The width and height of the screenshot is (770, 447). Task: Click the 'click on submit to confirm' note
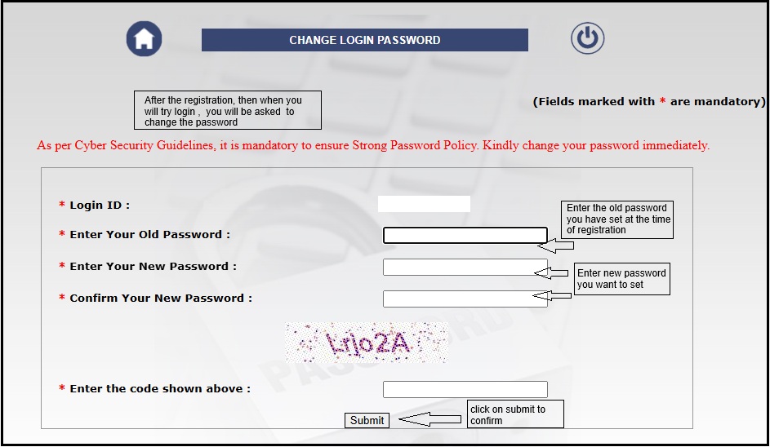[514, 414]
